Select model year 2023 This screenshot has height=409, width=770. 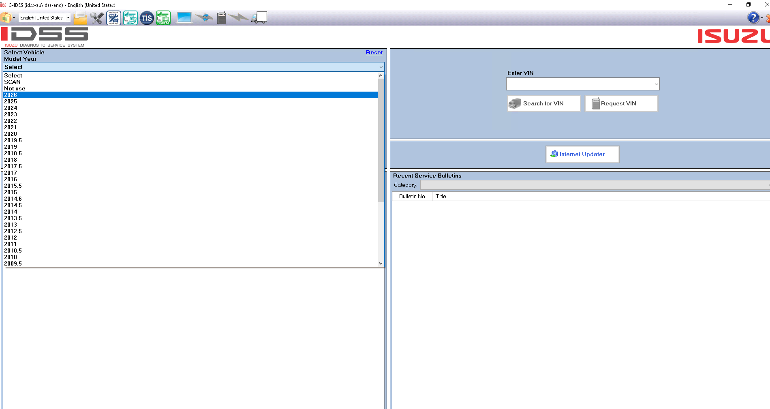click(x=190, y=114)
